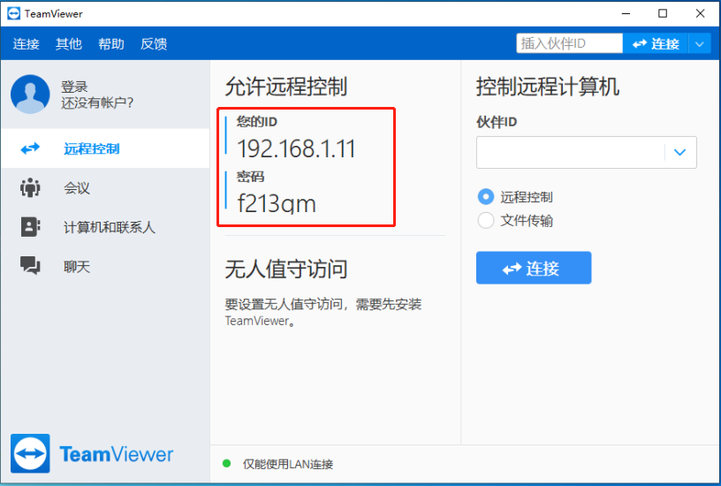Click the TeamViewer logo at bottom left
This screenshot has height=486, width=721.
(93, 455)
